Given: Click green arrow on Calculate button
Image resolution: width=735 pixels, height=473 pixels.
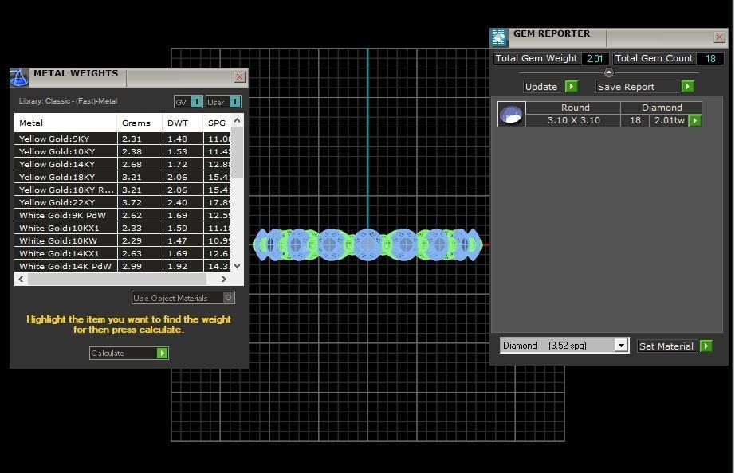Looking at the screenshot, I should 162,353.
